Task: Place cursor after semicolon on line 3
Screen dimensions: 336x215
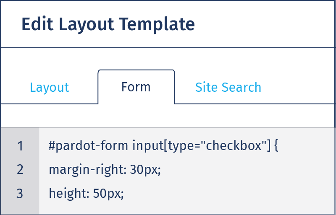Action: [x=124, y=193]
